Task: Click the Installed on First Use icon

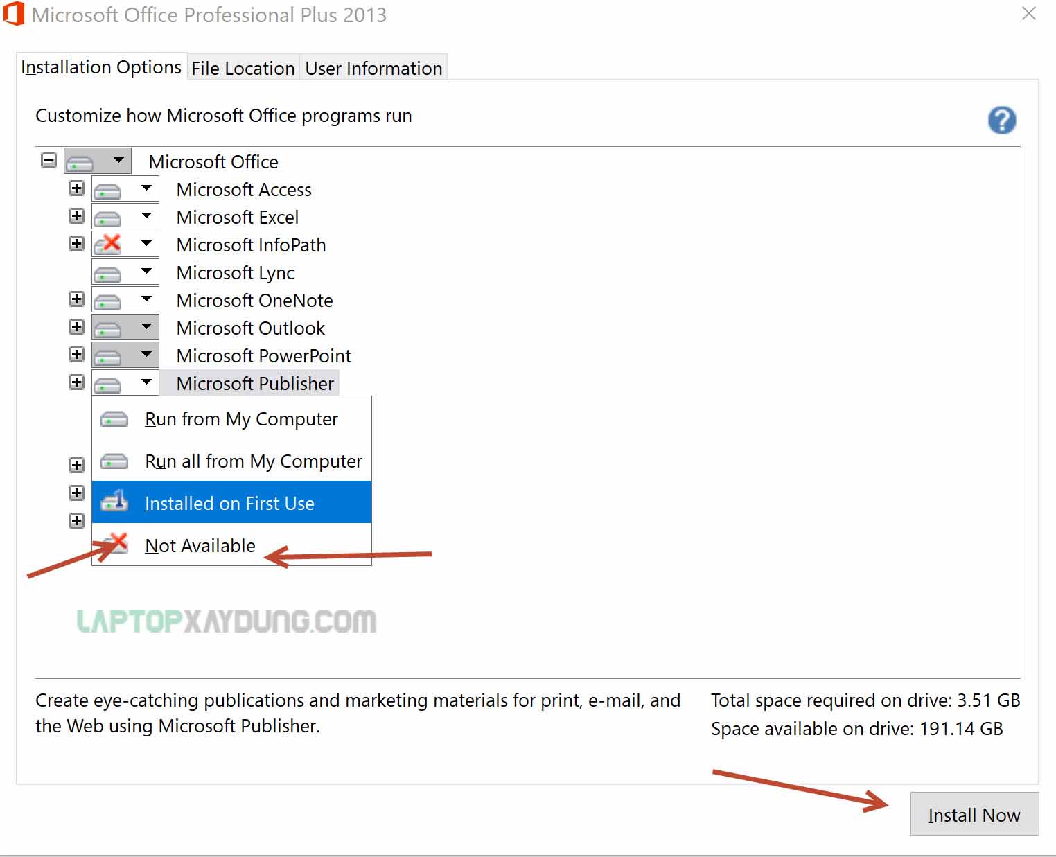Action: (114, 501)
